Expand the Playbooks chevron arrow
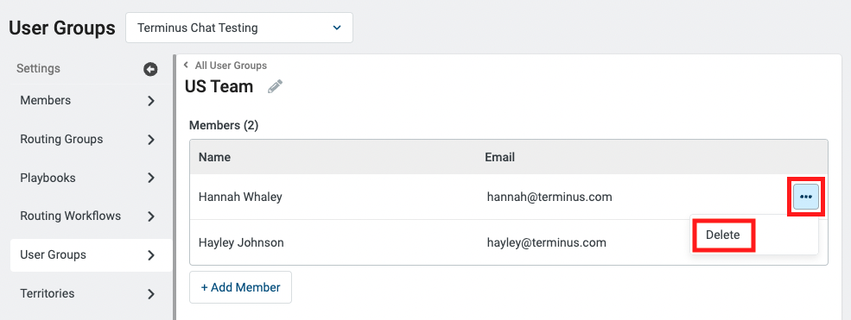This screenshot has width=851, height=320. click(x=151, y=179)
